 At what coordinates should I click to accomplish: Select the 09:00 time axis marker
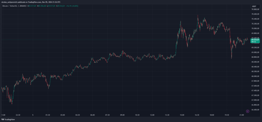pos(122,115)
